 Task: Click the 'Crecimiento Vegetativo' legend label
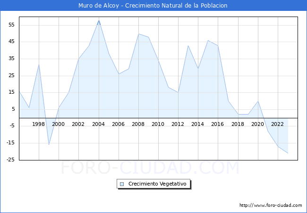(x=157, y=184)
